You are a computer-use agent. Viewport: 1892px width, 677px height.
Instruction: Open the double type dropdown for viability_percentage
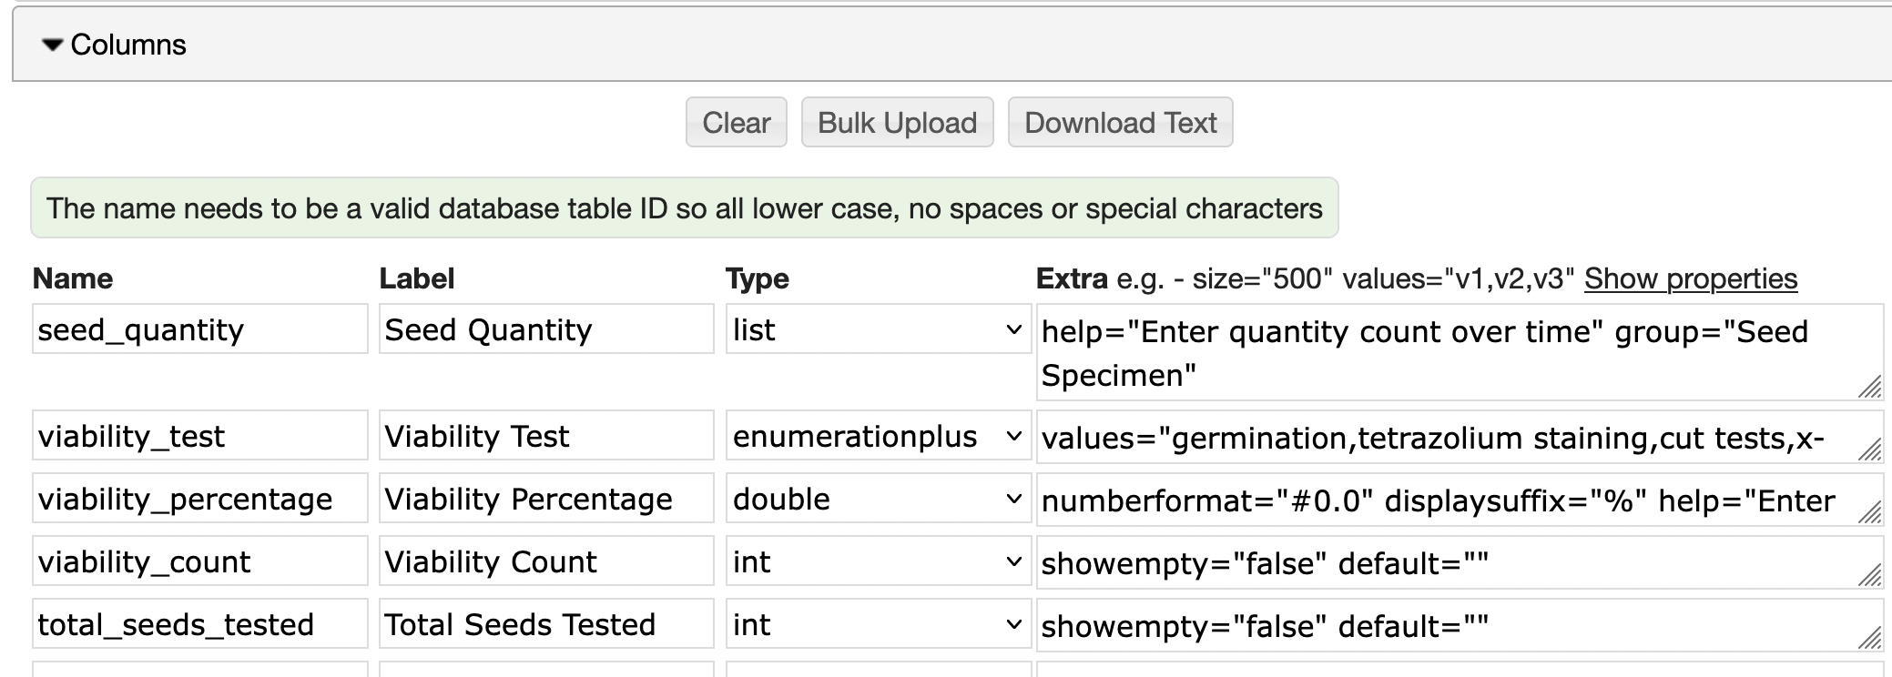(x=878, y=499)
